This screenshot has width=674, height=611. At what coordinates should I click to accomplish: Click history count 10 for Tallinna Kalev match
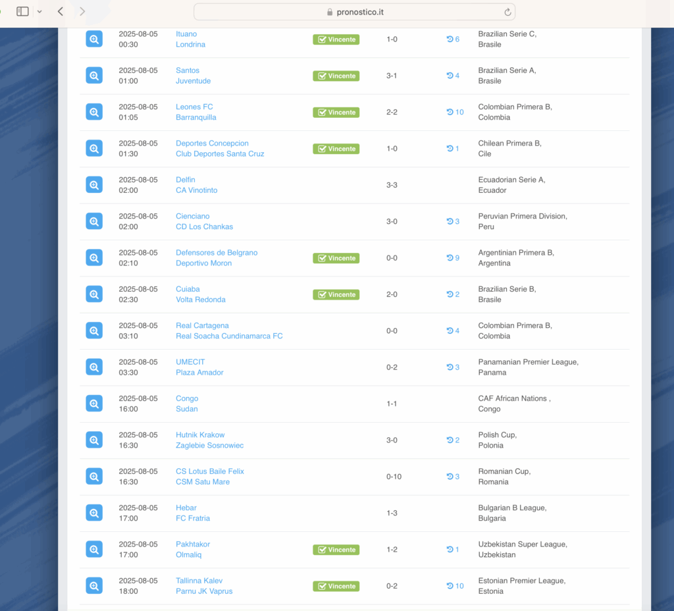point(455,586)
